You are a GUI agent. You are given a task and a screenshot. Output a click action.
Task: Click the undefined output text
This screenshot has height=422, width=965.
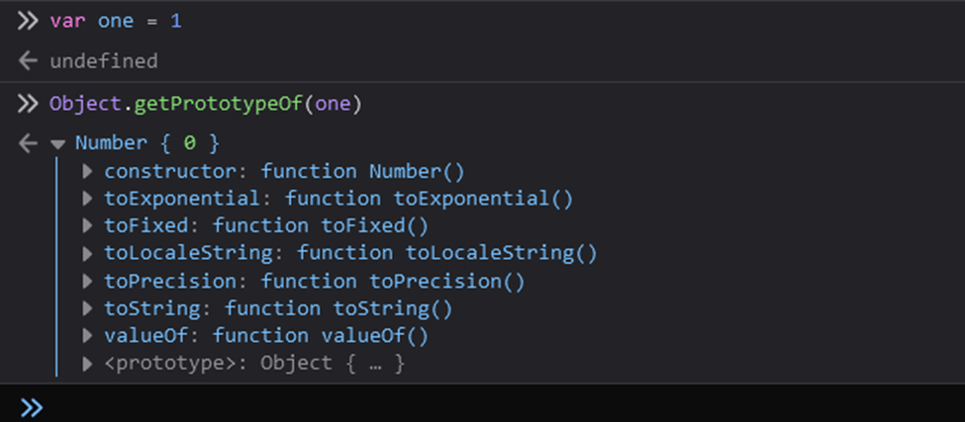[x=103, y=61]
